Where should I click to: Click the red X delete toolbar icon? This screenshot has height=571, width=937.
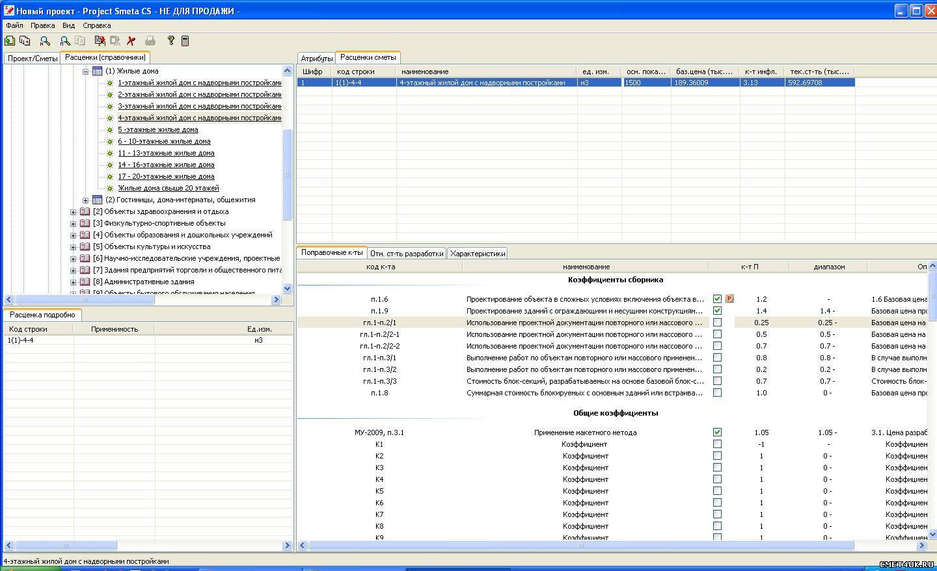click(x=131, y=41)
